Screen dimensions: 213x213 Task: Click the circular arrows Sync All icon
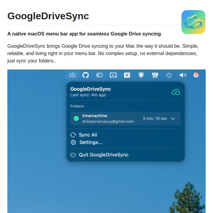73,135
